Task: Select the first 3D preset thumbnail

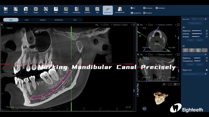Action: (x=185, y=50)
